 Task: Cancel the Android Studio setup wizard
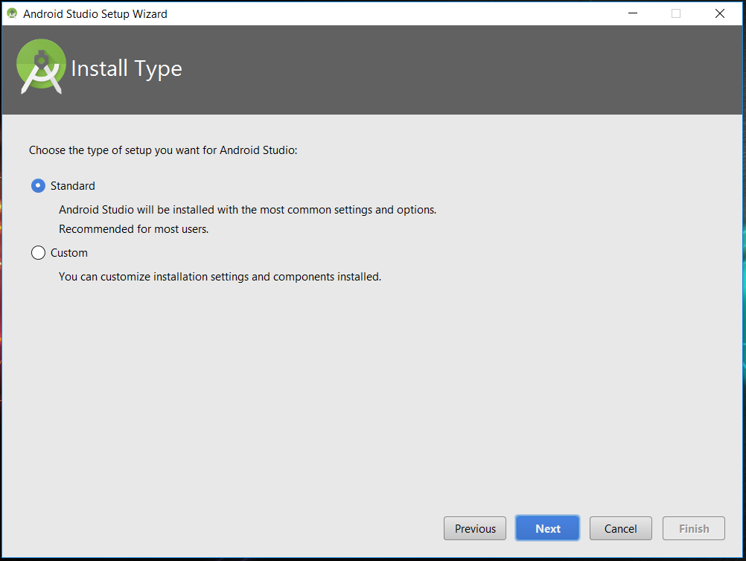pos(620,528)
